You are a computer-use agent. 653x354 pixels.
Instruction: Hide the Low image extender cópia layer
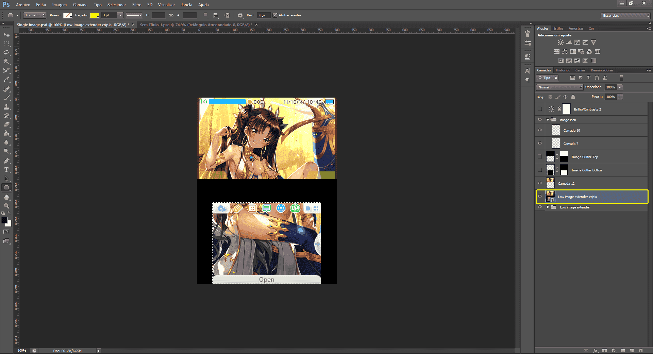(540, 197)
